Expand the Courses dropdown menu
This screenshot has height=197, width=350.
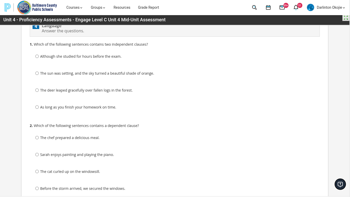[x=74, y=7]
